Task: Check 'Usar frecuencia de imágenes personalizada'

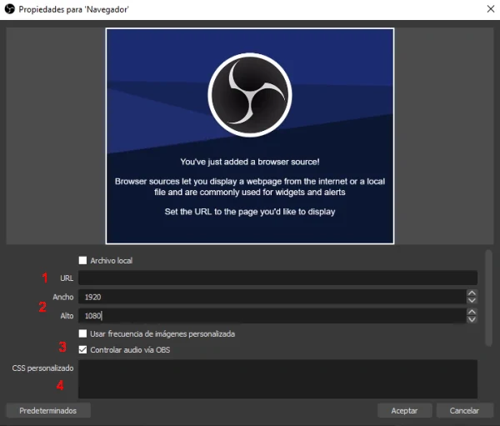Action: (x=82, y=334)
